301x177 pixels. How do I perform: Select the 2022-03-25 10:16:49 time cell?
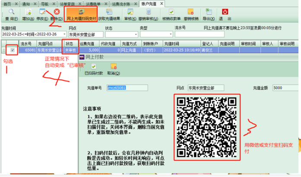click(x=182, y=50)
